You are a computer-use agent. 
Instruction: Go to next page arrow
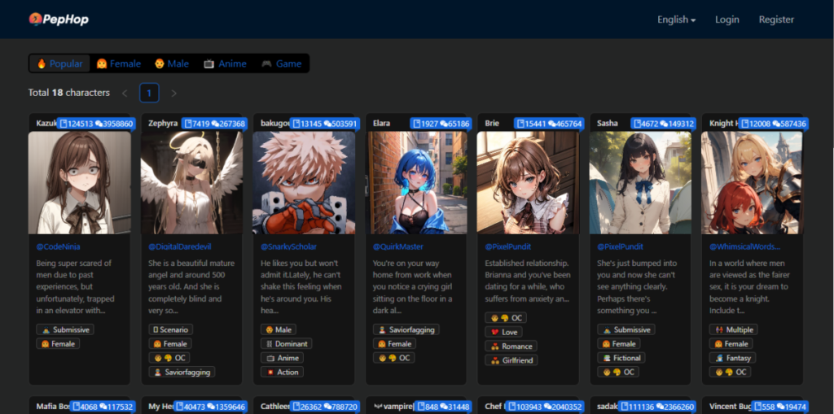point(173,93)
